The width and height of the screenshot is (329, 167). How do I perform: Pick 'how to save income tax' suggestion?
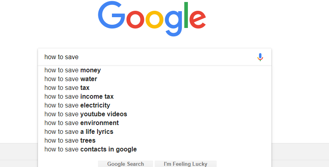155,97
